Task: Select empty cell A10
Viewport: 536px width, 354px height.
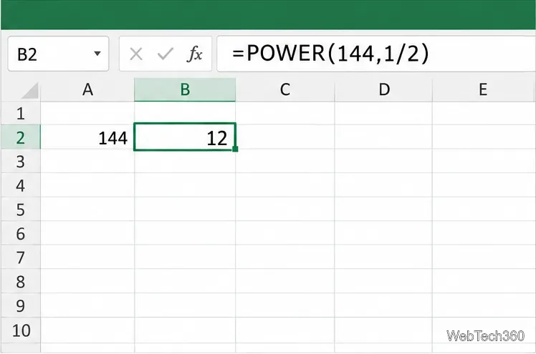Action: [x=87, y=330]
